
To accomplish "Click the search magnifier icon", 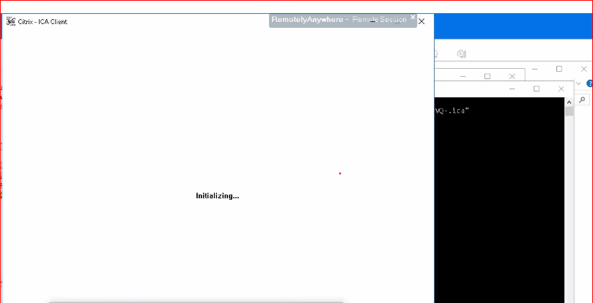I will tap(583, 100).
